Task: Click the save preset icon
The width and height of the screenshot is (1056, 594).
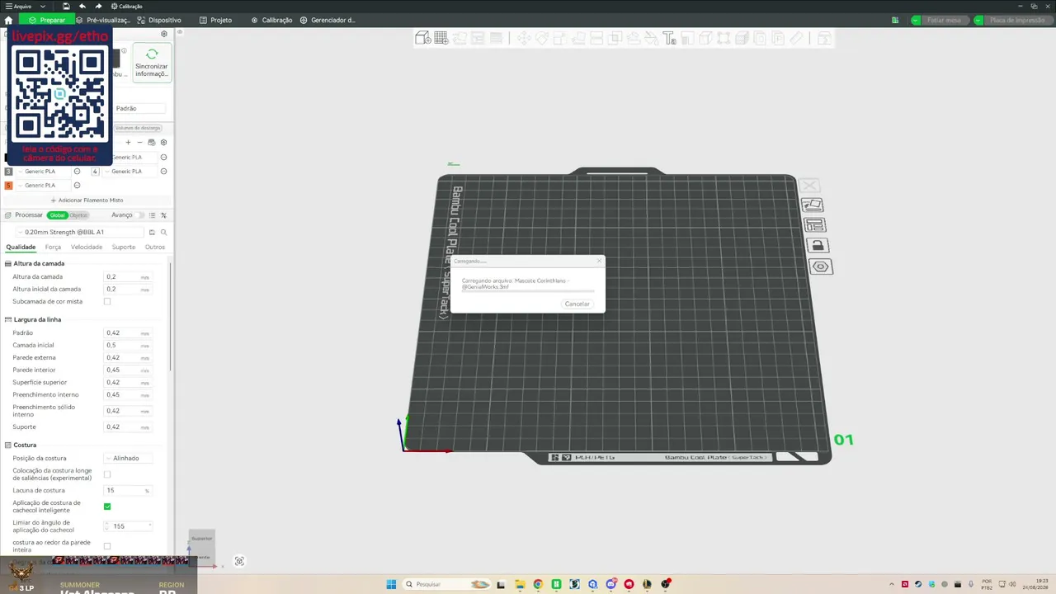Action: (x=152, y=233)
